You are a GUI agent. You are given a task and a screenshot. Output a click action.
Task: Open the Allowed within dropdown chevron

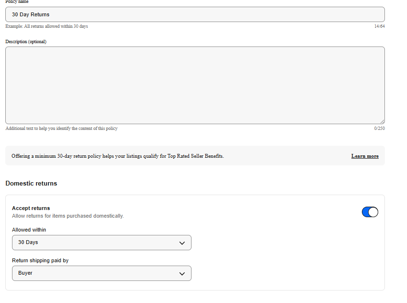[182, 243]
